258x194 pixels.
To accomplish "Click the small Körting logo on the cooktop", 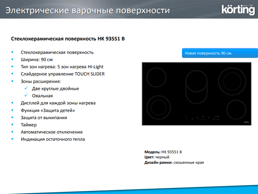I will coord(247,122).
